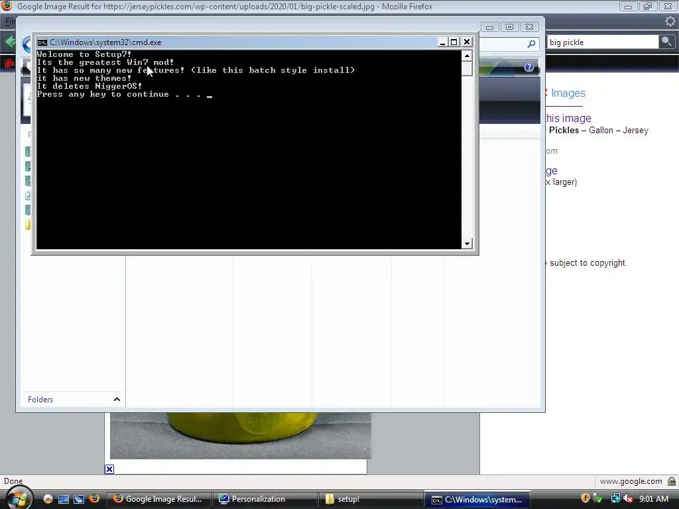Screen dimensions: 679x509
Task: Click the 'Pickles – Gallon – Jersey' text
Action: point(599,131)
